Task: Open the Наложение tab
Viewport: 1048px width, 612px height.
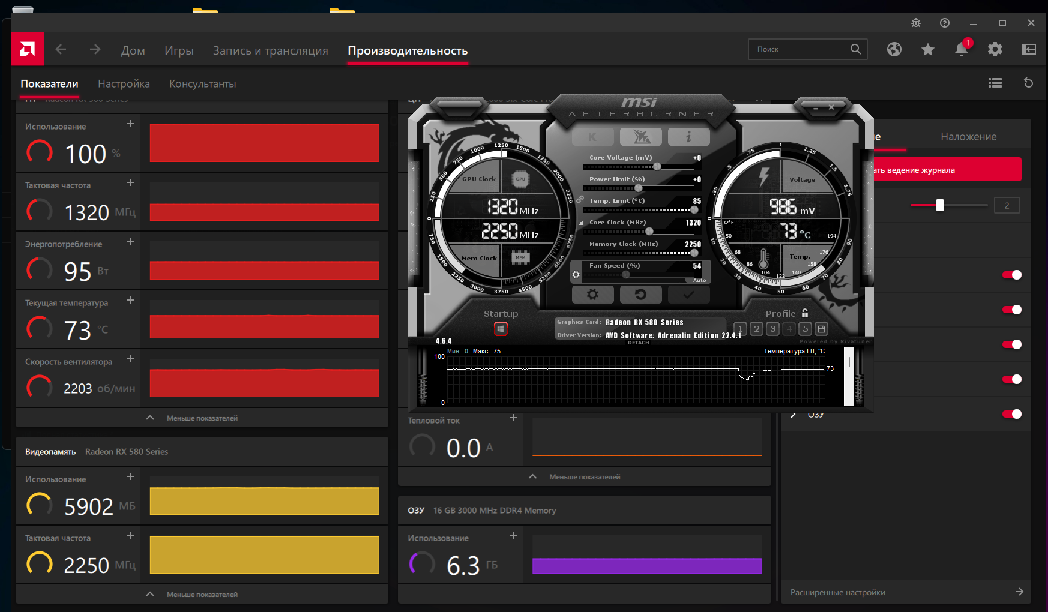Action: [968, 137]
